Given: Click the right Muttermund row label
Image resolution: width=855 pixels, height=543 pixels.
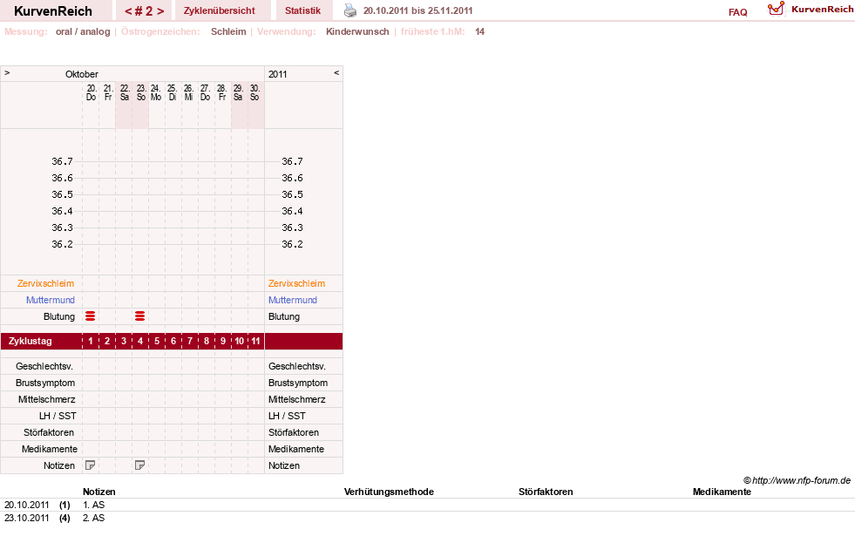Looking at the screenshot, I should 293,300.
